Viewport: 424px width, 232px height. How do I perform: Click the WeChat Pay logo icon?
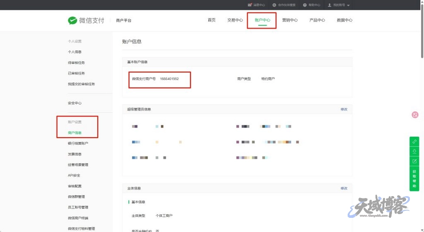(x=73, y=20)
